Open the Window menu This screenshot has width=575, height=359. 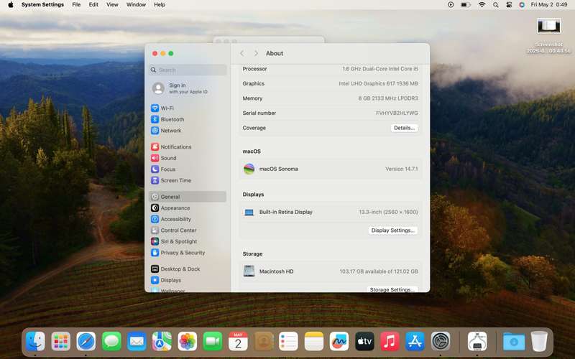[136, 5]
